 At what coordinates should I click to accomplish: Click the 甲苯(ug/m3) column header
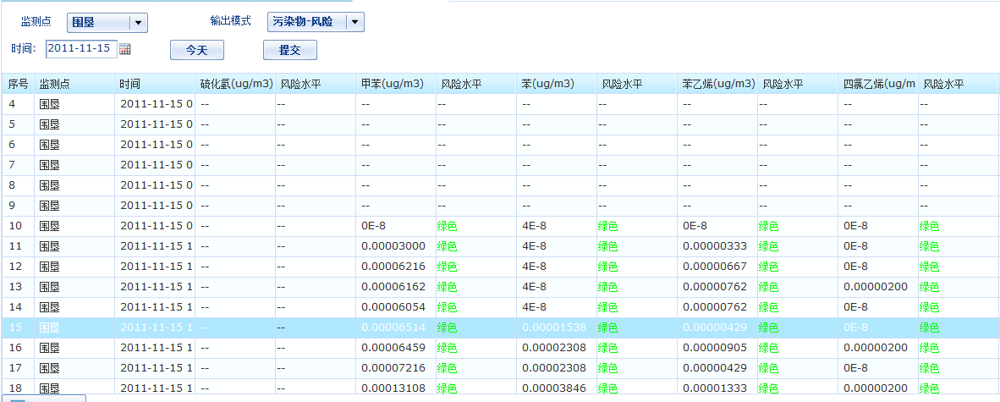393,84
